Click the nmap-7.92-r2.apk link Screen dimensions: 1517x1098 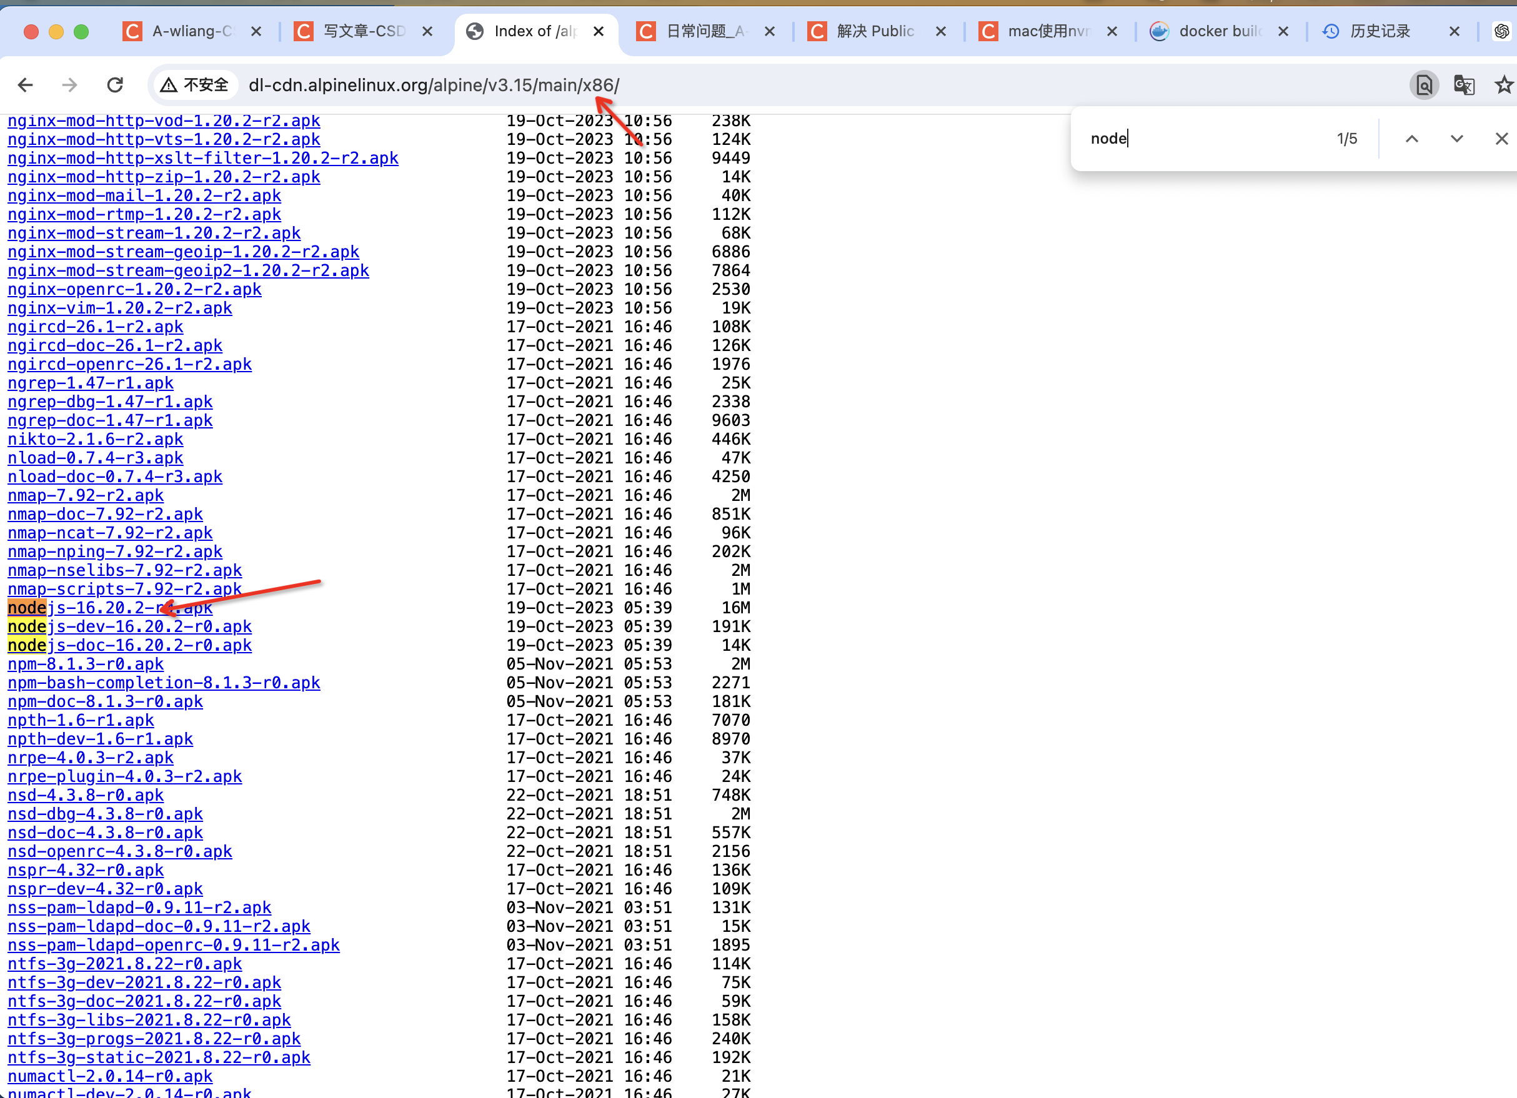point(86,495)
